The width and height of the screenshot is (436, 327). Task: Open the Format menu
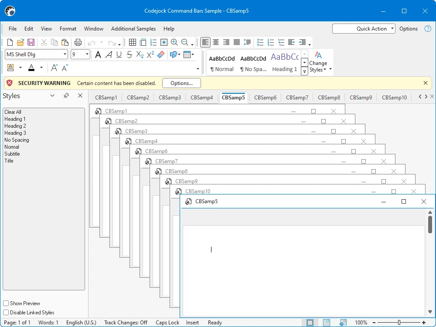[x=68, y=29]
